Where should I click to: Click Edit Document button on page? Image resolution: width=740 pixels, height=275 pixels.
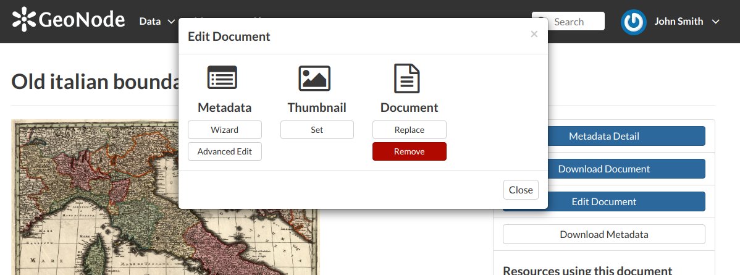pos(603,201)
